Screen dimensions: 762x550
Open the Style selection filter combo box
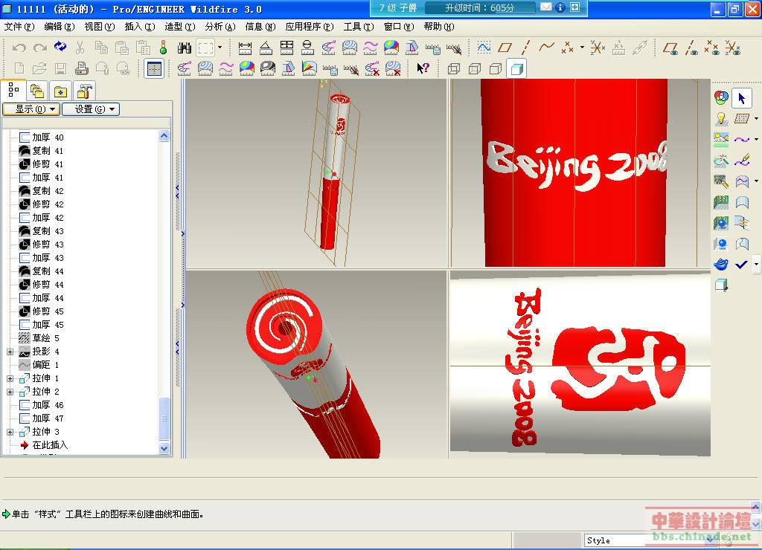[x=651, y=540]
